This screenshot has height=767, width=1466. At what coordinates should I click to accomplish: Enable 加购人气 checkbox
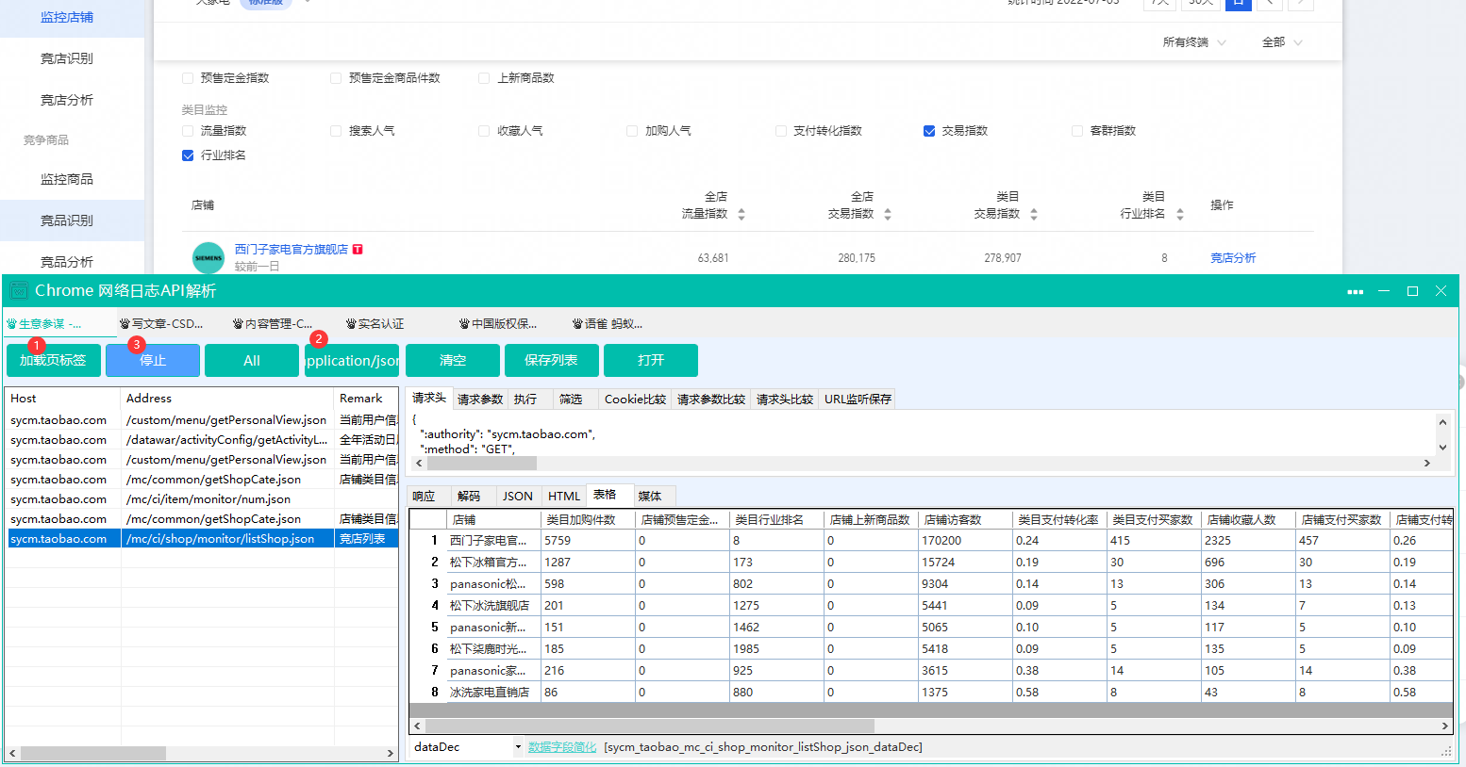[632, 131]
